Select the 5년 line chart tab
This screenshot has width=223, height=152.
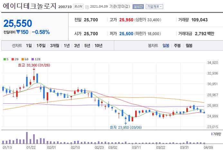click(87, 46)
